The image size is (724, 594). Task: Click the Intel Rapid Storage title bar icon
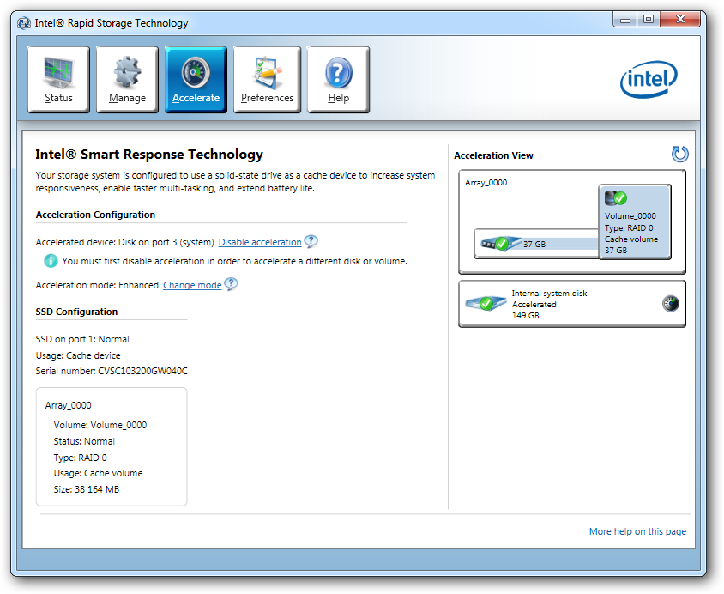coord(24,23)
